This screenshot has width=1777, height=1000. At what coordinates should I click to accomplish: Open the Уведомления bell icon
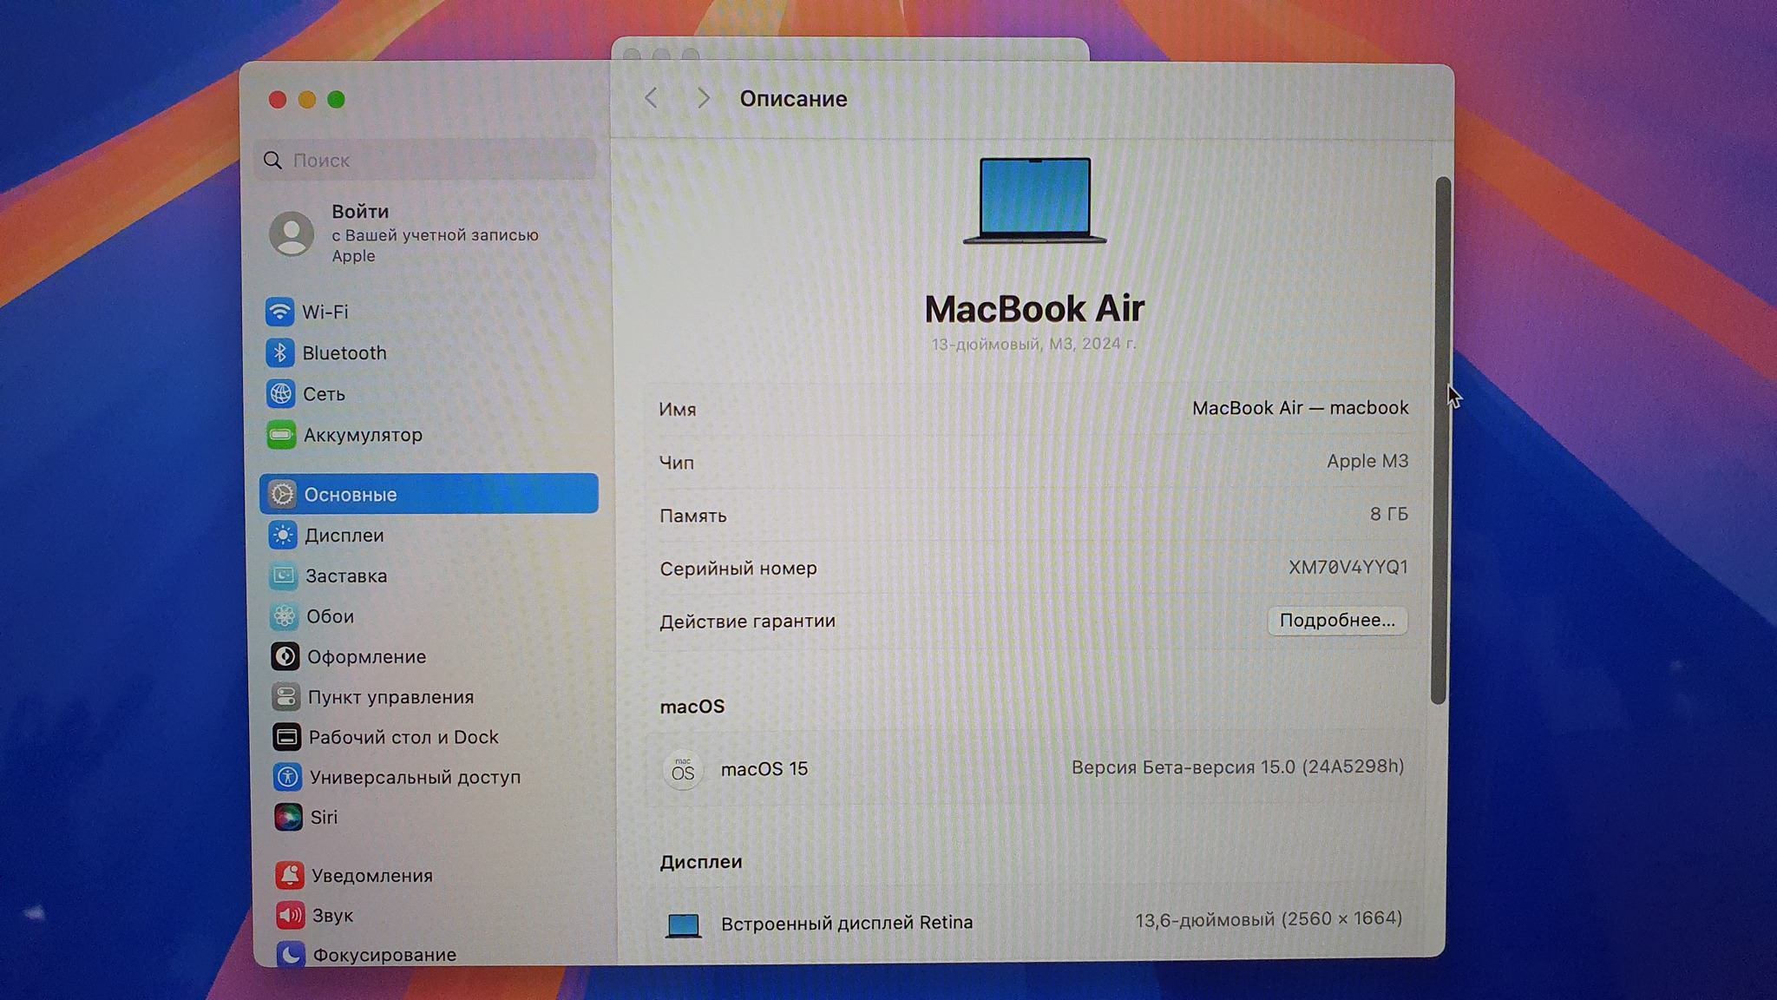[x=290, y=875]
